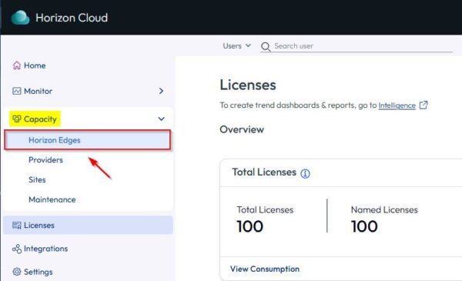Expand the Monitor menu chevron

click(x=161, y=91)
